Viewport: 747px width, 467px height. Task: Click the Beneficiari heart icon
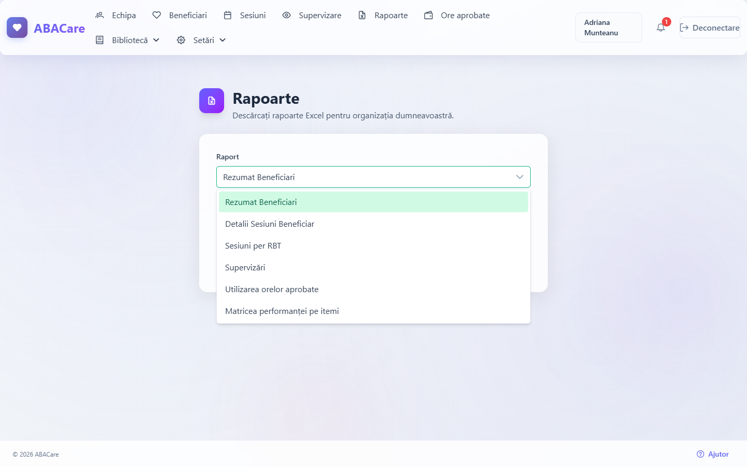coord(157,15)
